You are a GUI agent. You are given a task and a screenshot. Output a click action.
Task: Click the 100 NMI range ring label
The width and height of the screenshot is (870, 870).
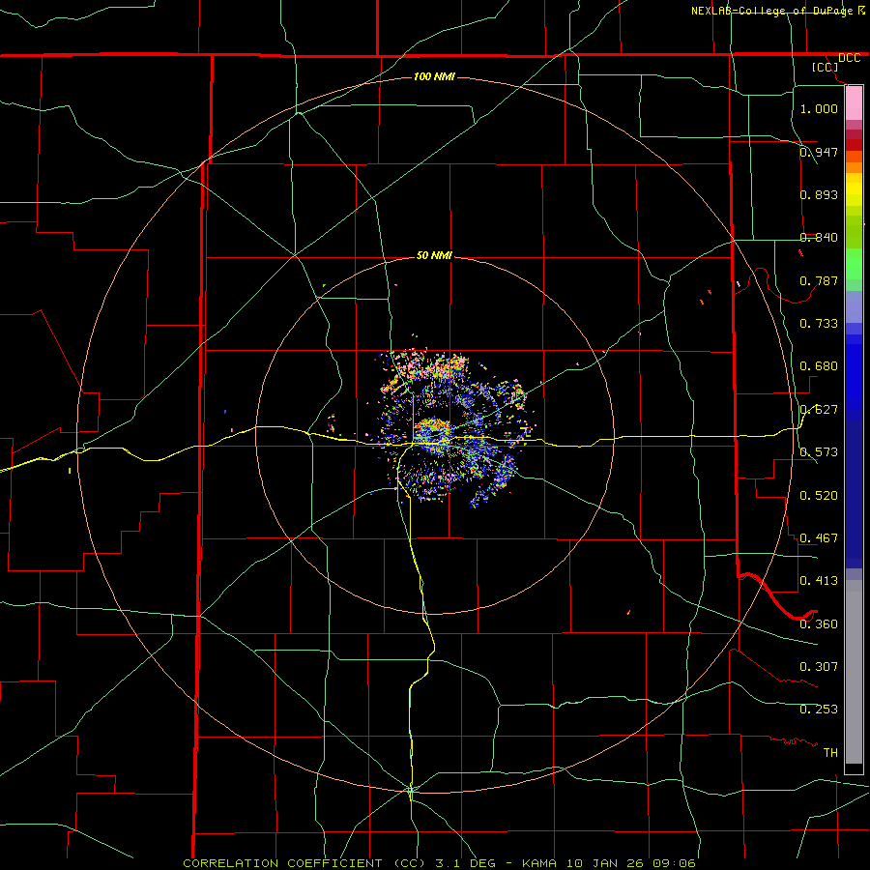coord(434,76)
